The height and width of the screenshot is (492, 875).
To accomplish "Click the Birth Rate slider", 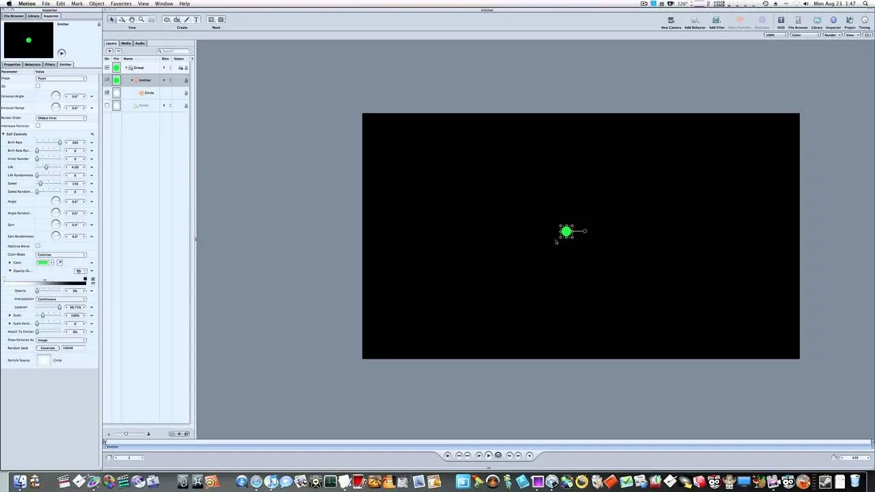I will (49, 142).
